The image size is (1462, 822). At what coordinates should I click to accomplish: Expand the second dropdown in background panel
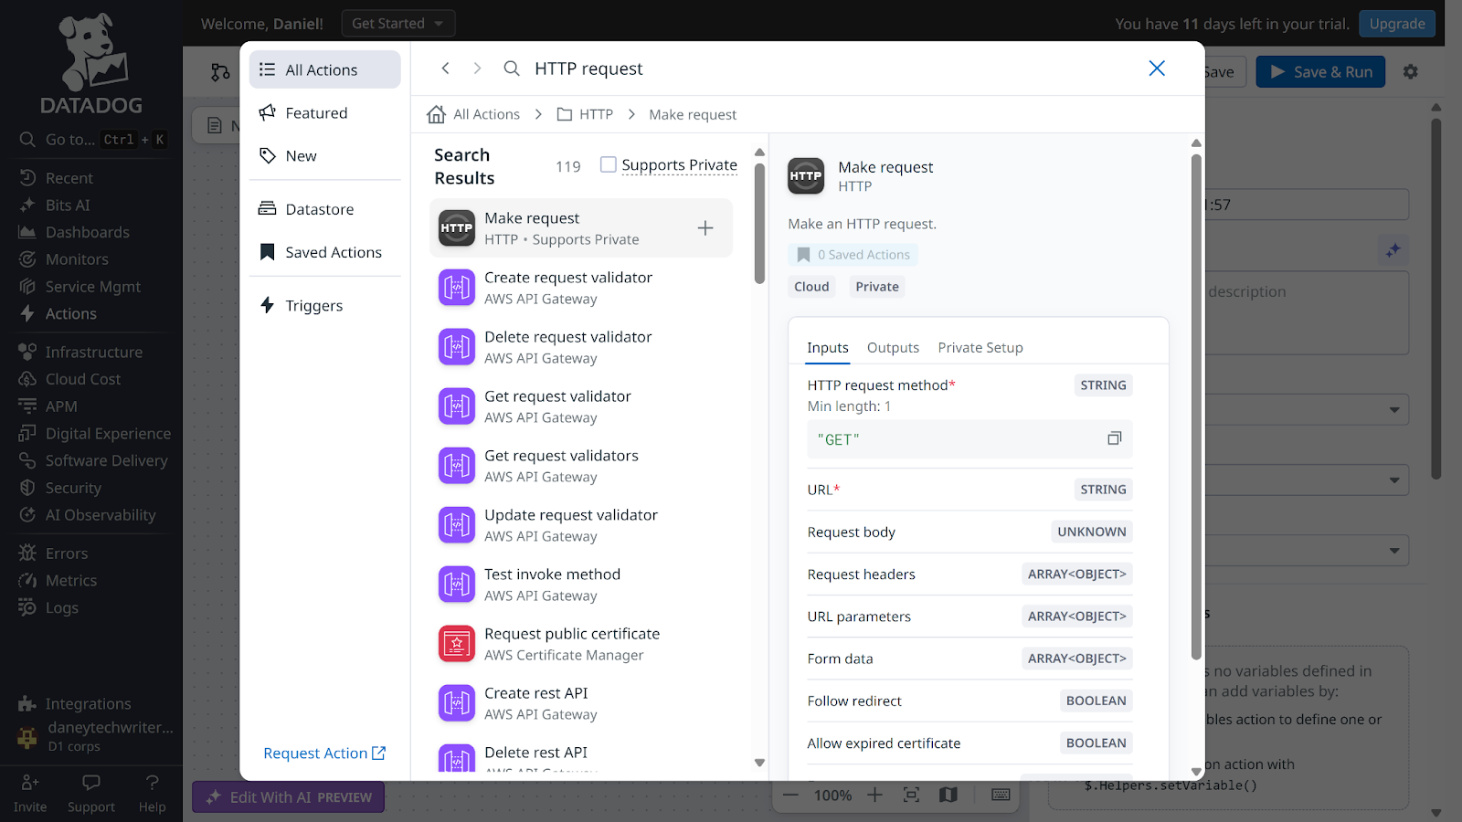[1394, 480]
